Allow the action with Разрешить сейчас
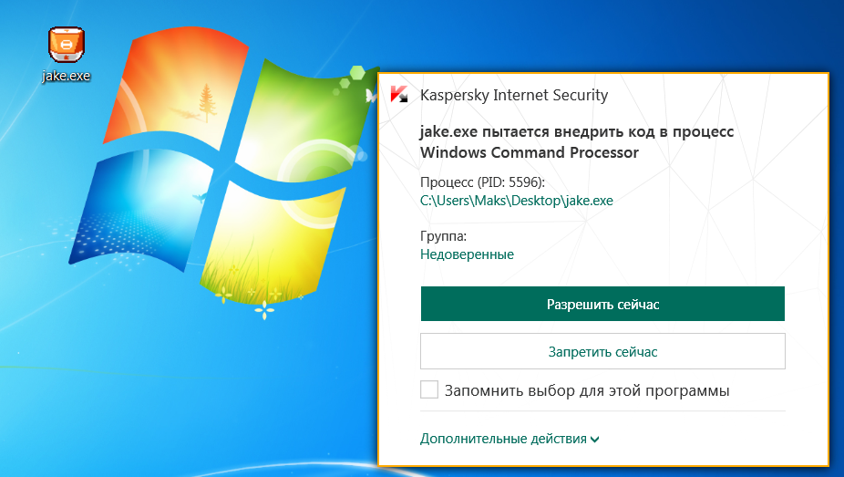 (602, 304)
